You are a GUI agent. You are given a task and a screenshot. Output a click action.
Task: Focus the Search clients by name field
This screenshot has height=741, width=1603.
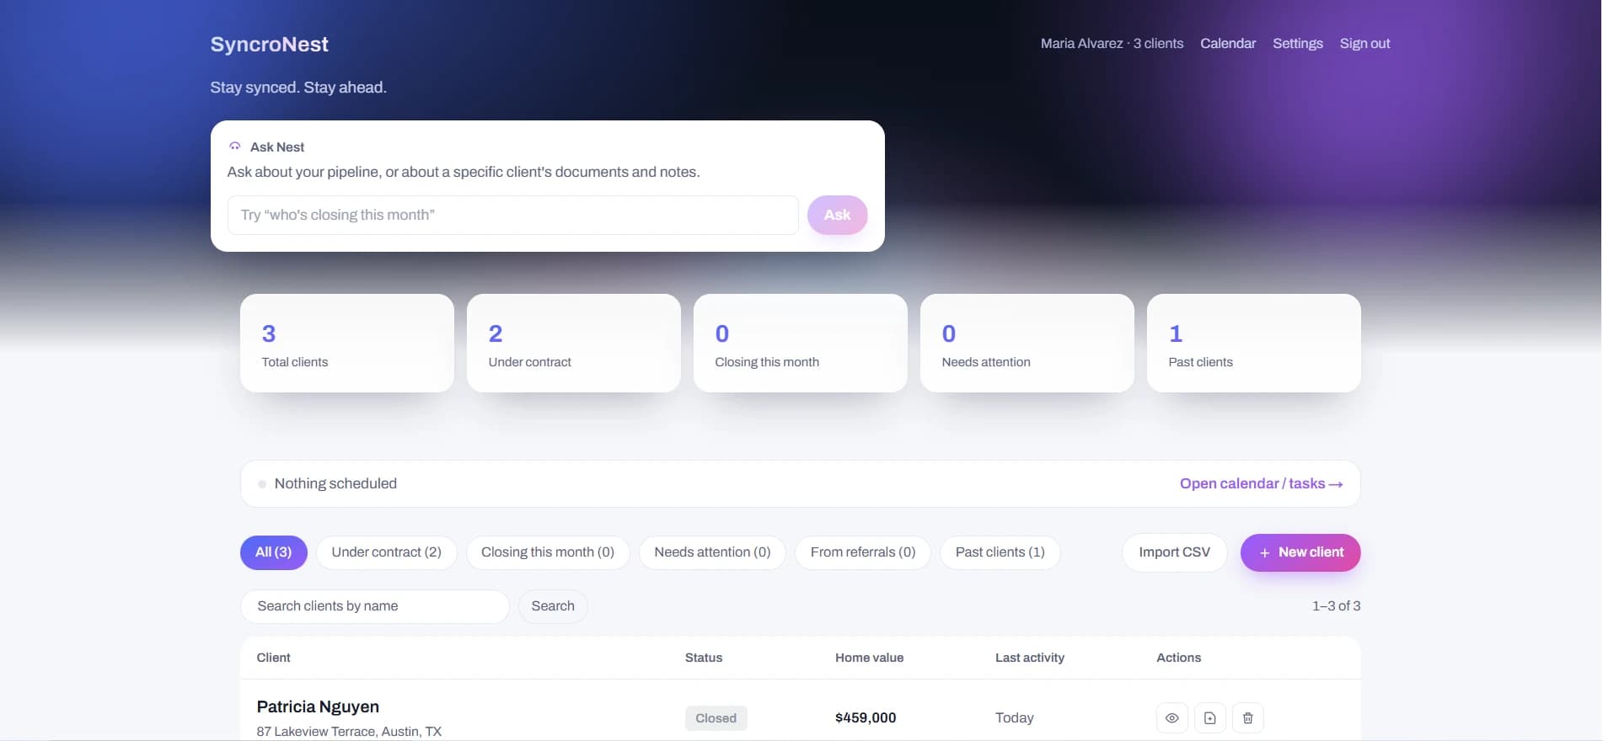(x=374, y=606)
